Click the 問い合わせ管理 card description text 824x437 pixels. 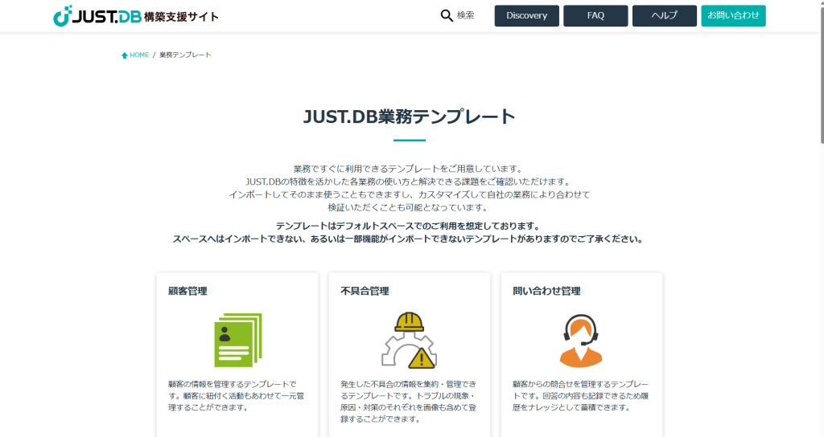point(581,395)
